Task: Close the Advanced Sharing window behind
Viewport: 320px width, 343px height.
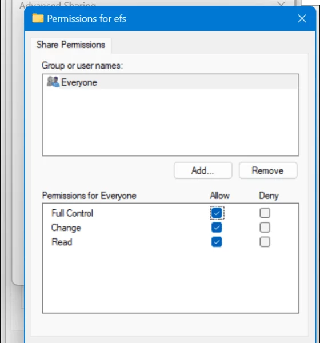Action: [x=281, y=3]
